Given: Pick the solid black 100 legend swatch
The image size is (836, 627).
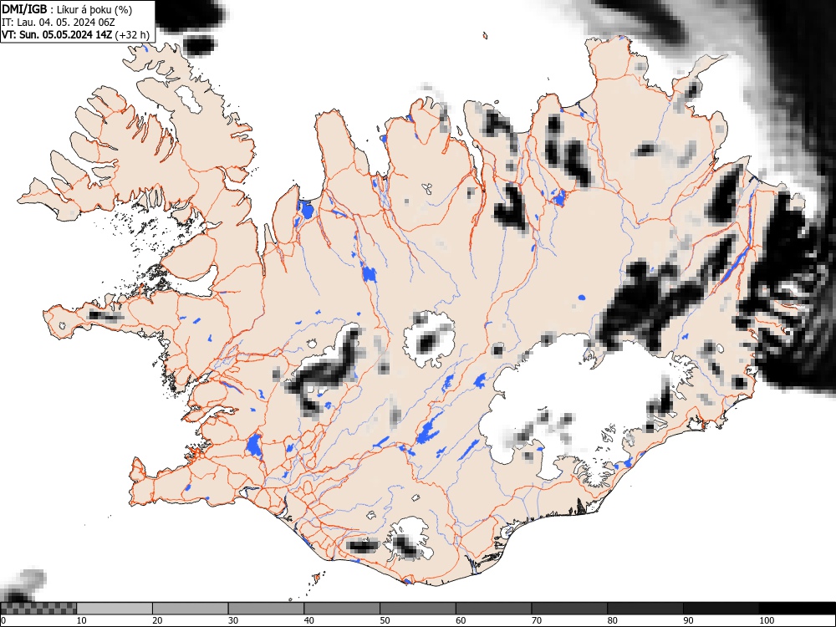Looking at the screenshot, I should [797, 608].
